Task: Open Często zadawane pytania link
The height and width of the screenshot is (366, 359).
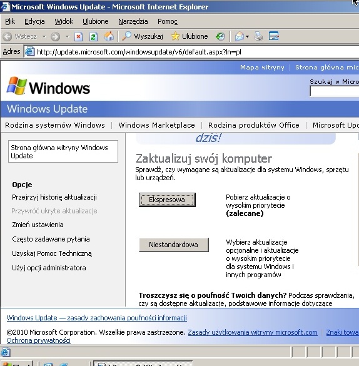Action: pyautogui.click(x=51, y=239)
